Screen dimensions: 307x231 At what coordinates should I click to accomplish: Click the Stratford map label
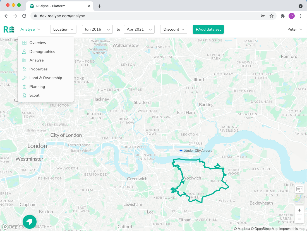[x=142, y=102]
